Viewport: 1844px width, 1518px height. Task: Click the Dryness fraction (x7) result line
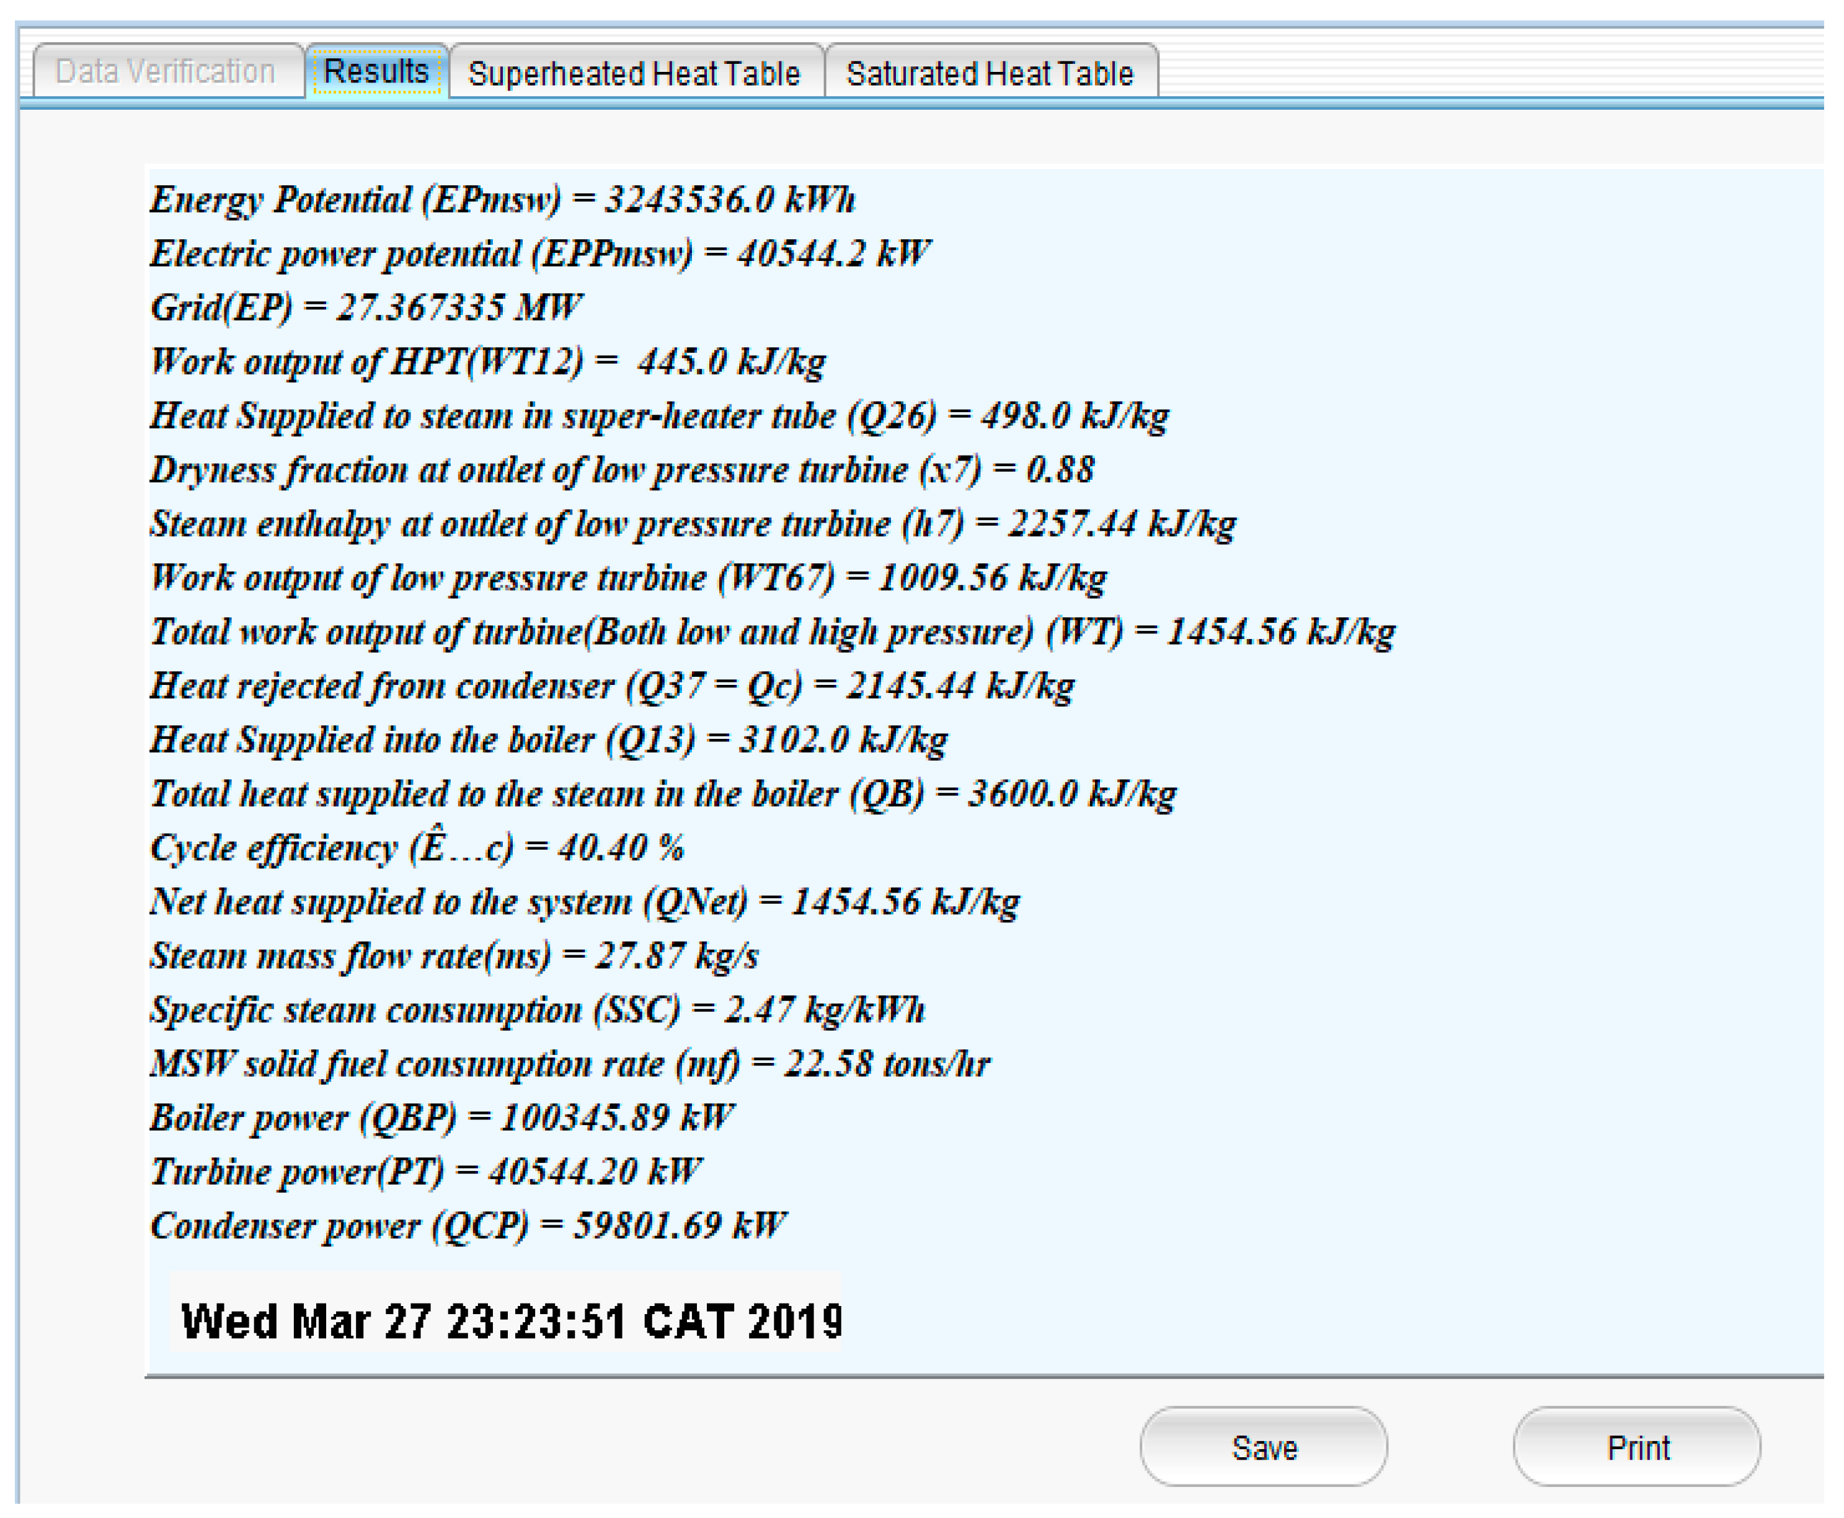click(x=621, y=470)
